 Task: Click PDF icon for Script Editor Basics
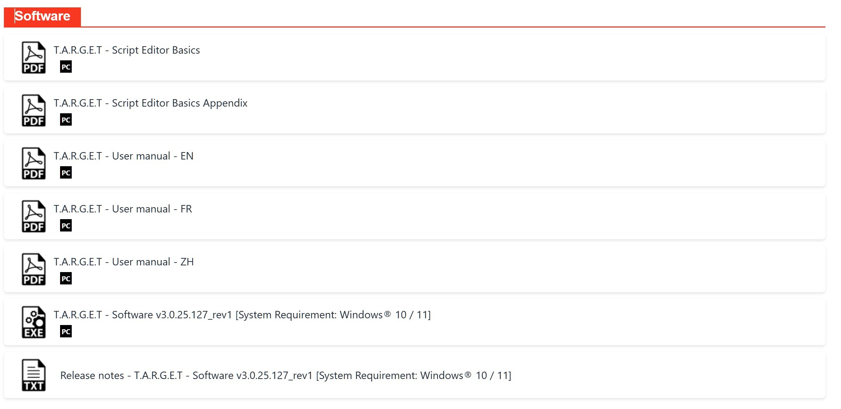tap(34, 58)
